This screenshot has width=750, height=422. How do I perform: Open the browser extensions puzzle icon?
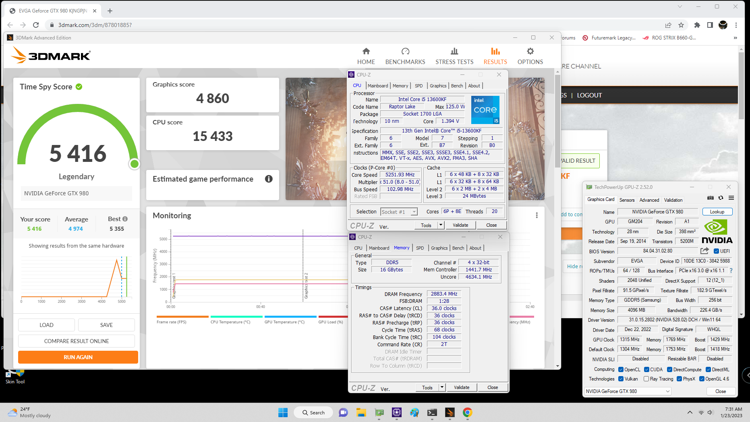(x=697, y=25)
